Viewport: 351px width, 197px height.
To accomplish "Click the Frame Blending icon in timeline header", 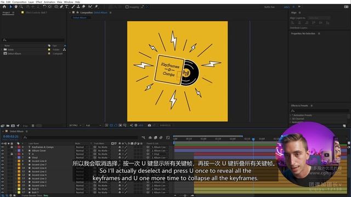I will pyautogui.click(x=155, y=137).
